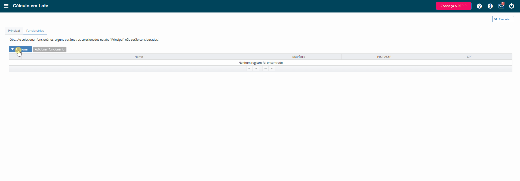Switch to the Principal tab
The width and height of the screenshot is (520, 181).
coord(14,31)
